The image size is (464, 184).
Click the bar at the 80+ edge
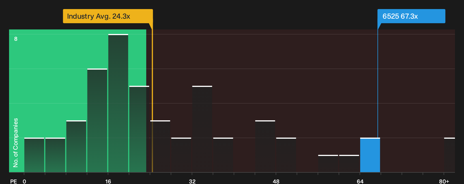pyautogui.click(x=450, y=155)
